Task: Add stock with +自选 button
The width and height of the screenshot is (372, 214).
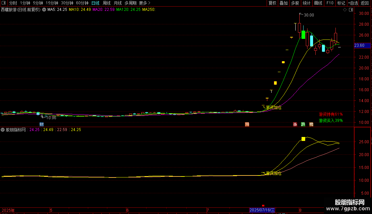Action: pos(353,3)
